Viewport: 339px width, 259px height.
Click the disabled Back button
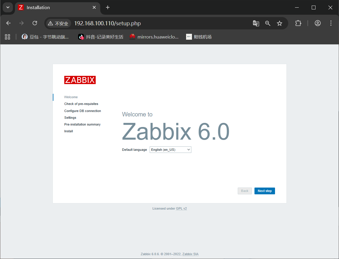tap(245, 191)
